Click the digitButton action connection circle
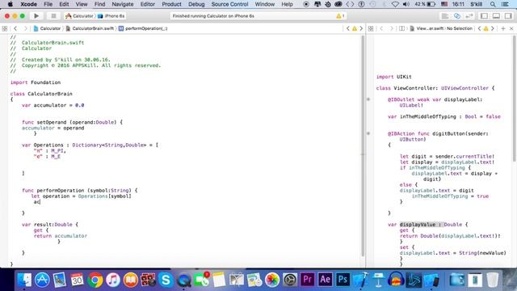The image size is (517, 291). pyautogui.click(x=368, y=133)
